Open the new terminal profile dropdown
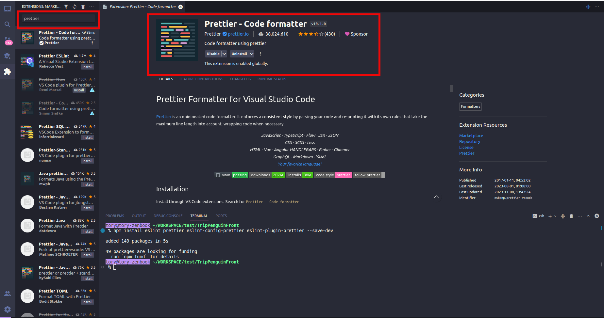Screen dimensions: 604x318 coord(555,216)
